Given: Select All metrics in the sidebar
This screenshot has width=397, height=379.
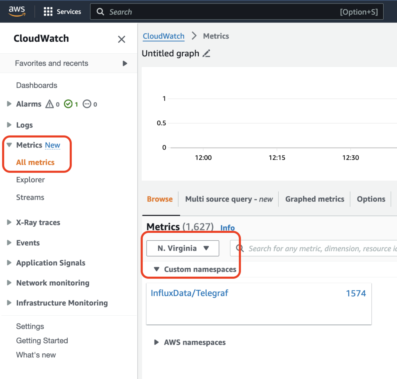Looking at the screenshot, I should click(35, 162).
